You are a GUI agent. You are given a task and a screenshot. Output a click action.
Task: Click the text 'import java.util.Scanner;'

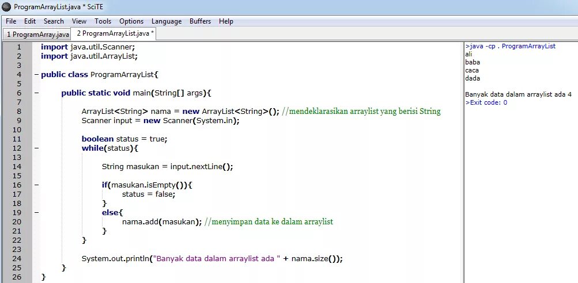tap(88, 47)
